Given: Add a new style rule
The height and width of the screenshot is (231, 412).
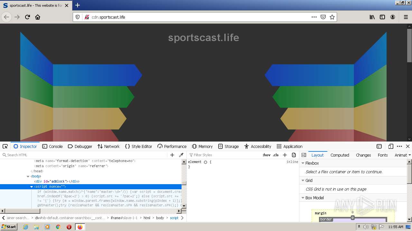Looking at the screenshot, I should coord(285,155).
